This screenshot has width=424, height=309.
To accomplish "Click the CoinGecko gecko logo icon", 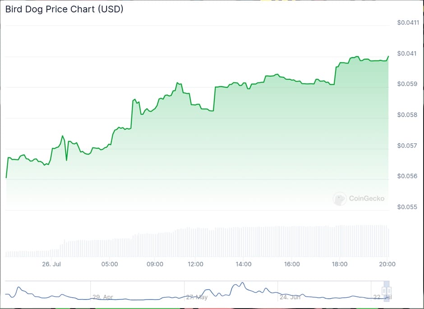I will coord(339,199).
